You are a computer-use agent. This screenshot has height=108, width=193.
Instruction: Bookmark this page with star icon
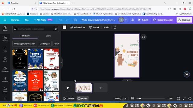pyautogui.click(x=150, y=9)
